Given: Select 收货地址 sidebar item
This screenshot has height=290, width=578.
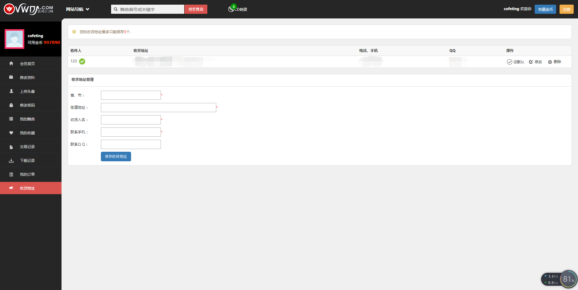Looking at the screenshot, I should (x=31, y=188).
